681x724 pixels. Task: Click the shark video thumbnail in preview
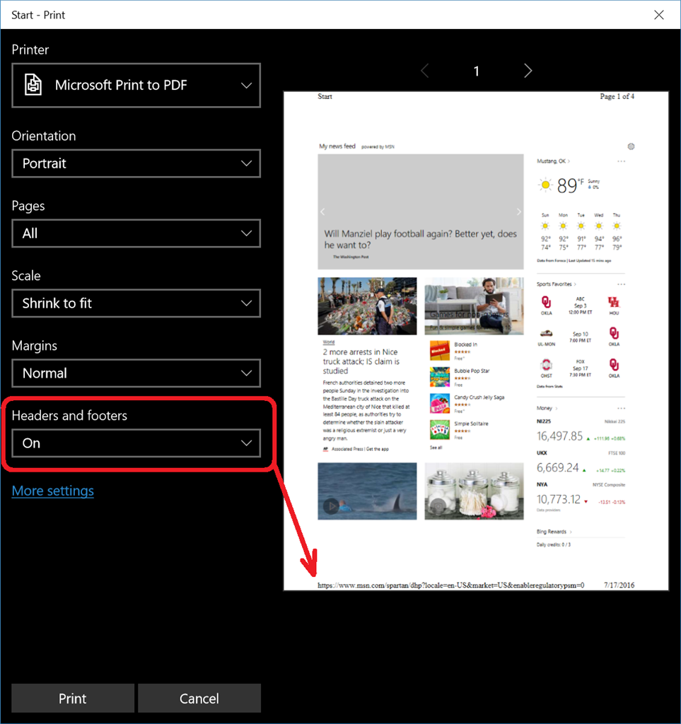367,491
